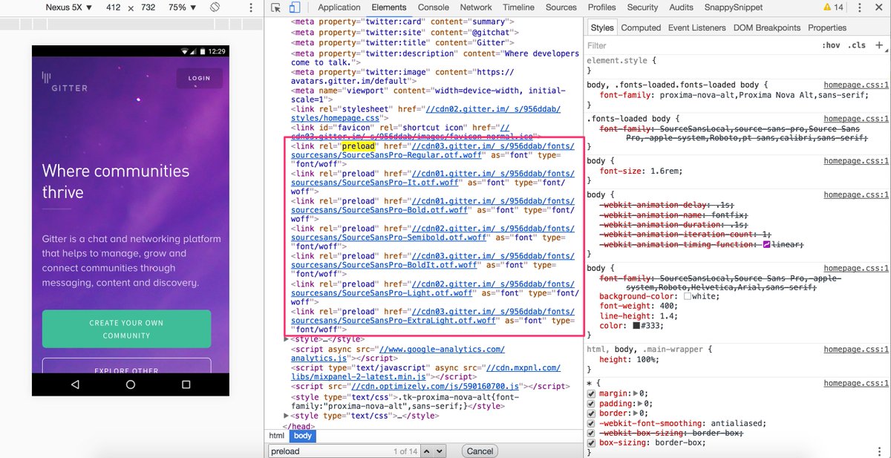Viewport: 891px width, 458px height.
Task: Switch to the Sources panel tab
Action: (x=561, y=7)
